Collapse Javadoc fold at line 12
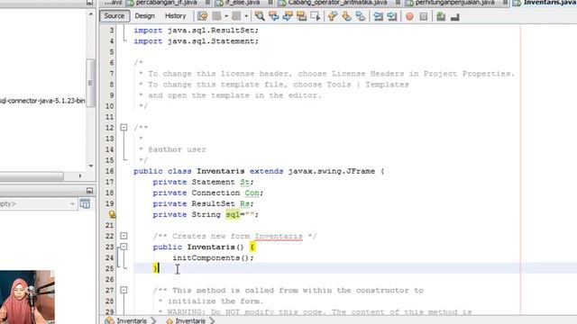The height and width of the screenshot is (324, 577). point(124,128)
